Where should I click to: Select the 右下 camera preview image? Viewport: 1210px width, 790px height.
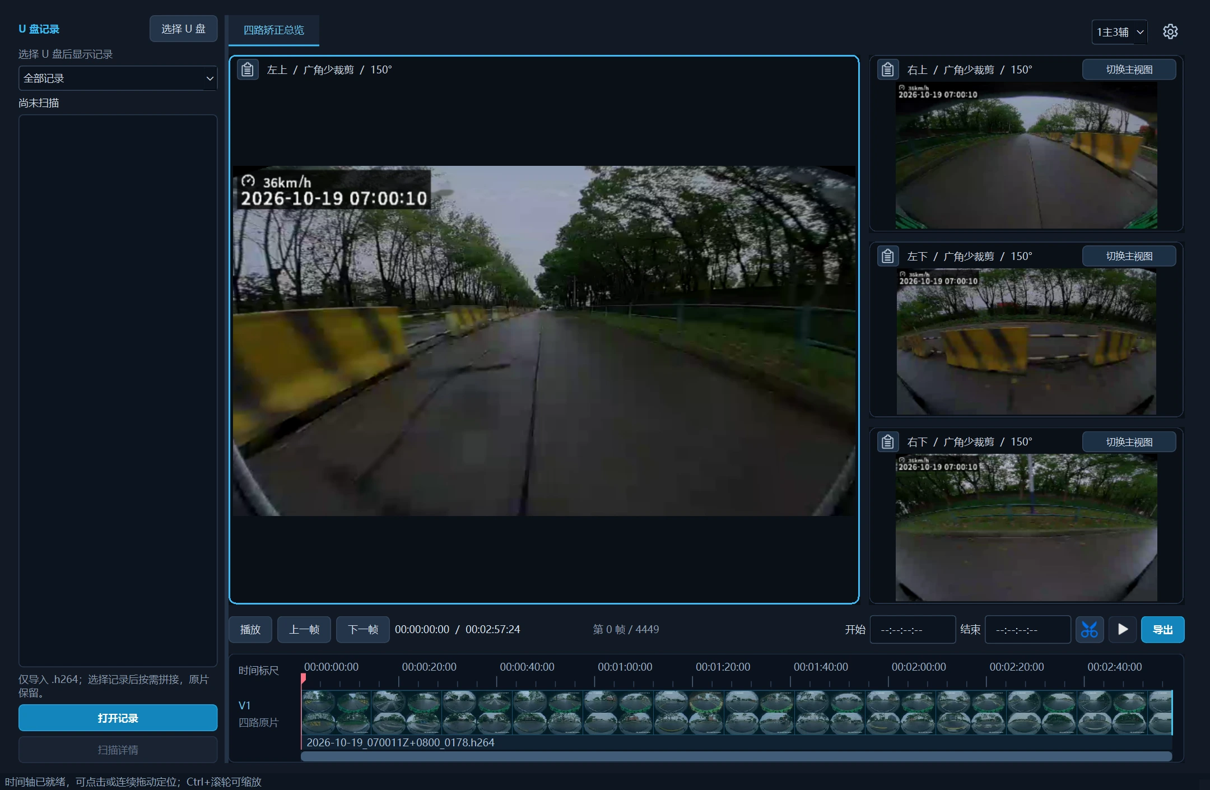coord(1026,528)
